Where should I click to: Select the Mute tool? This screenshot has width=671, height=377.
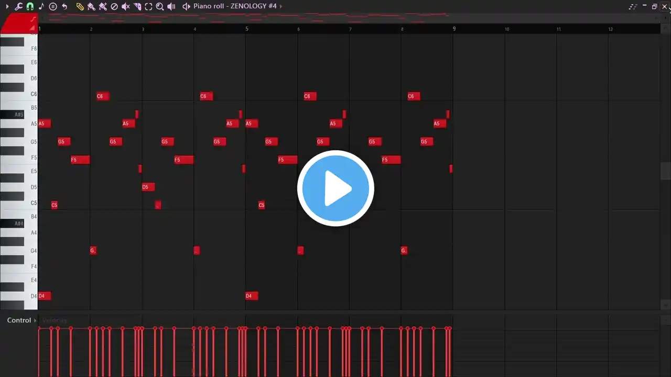[126, 6]
